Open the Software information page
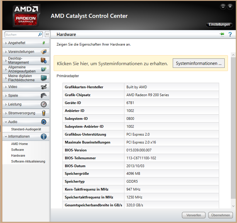This screenshot has width=237, height=223. (x=17, y=150)
